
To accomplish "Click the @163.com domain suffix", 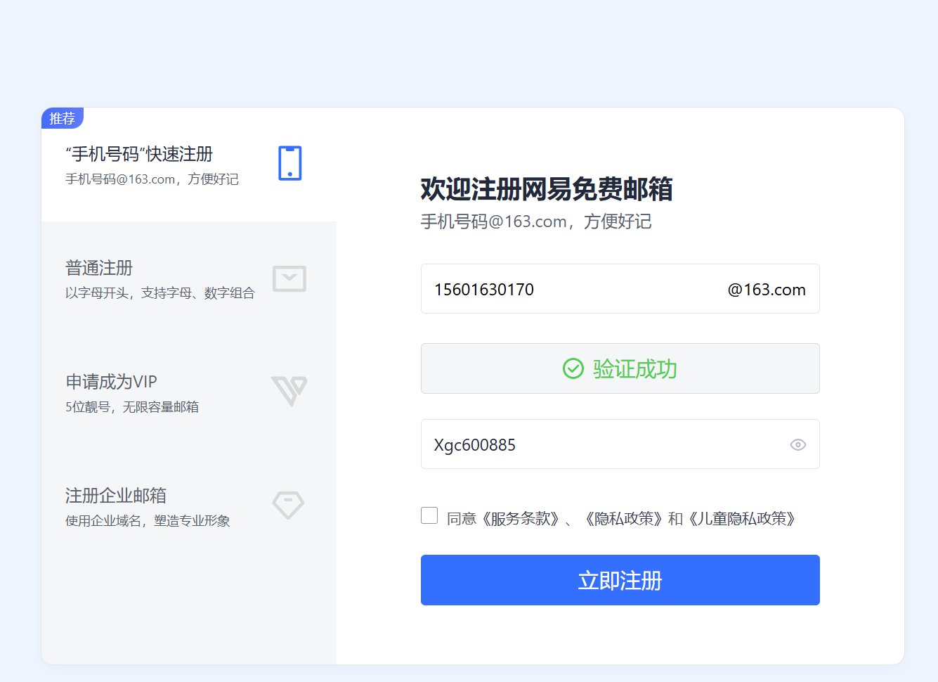I will [x=766, y=290].
